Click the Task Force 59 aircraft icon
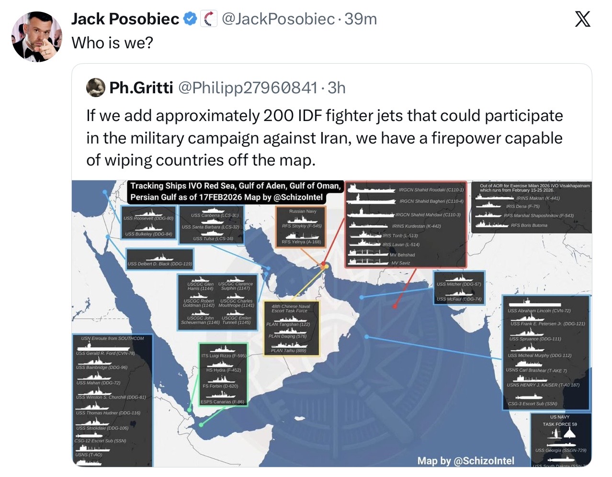The height and width of the screenshot is (477, 612). pyautogui.click(x=569, y=433)
